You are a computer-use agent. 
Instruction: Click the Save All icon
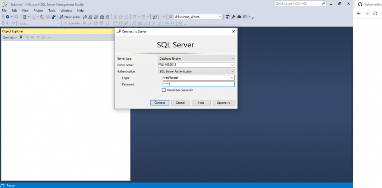[x=54, y=17]
